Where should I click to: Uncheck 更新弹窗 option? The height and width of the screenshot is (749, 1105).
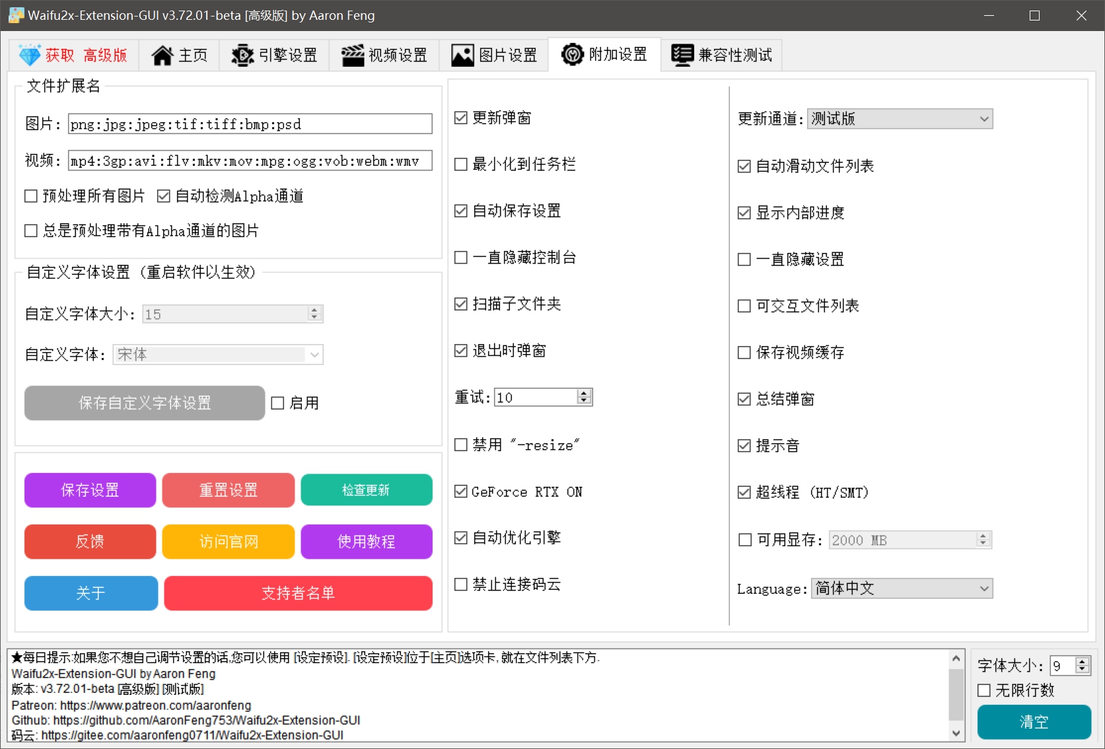[493, 118]
